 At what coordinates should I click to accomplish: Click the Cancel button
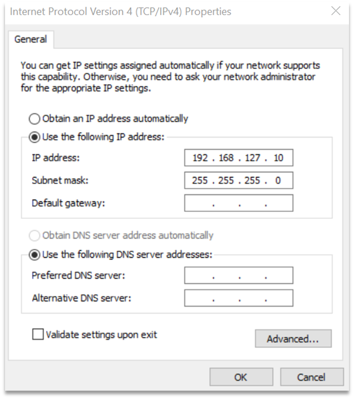pos(312,377)
